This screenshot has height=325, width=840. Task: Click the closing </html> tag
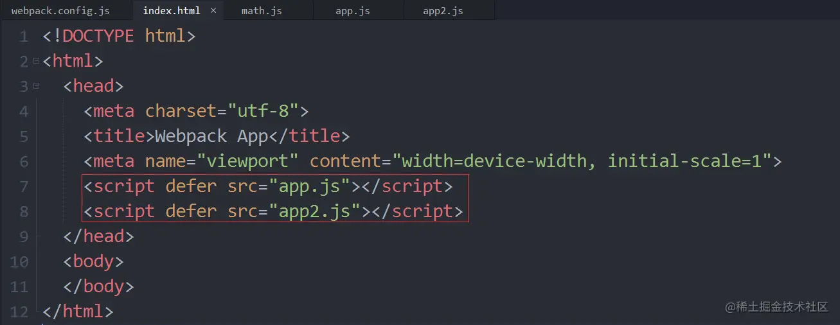tap(78, 312)
